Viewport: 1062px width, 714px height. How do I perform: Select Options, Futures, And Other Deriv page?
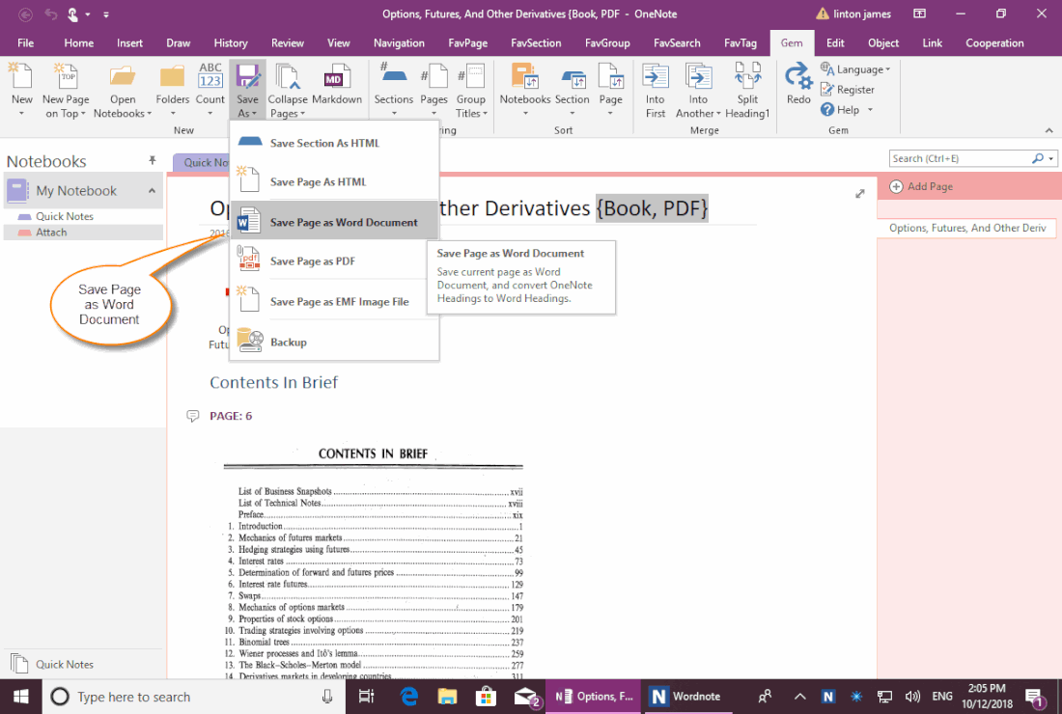click(967, 228)
